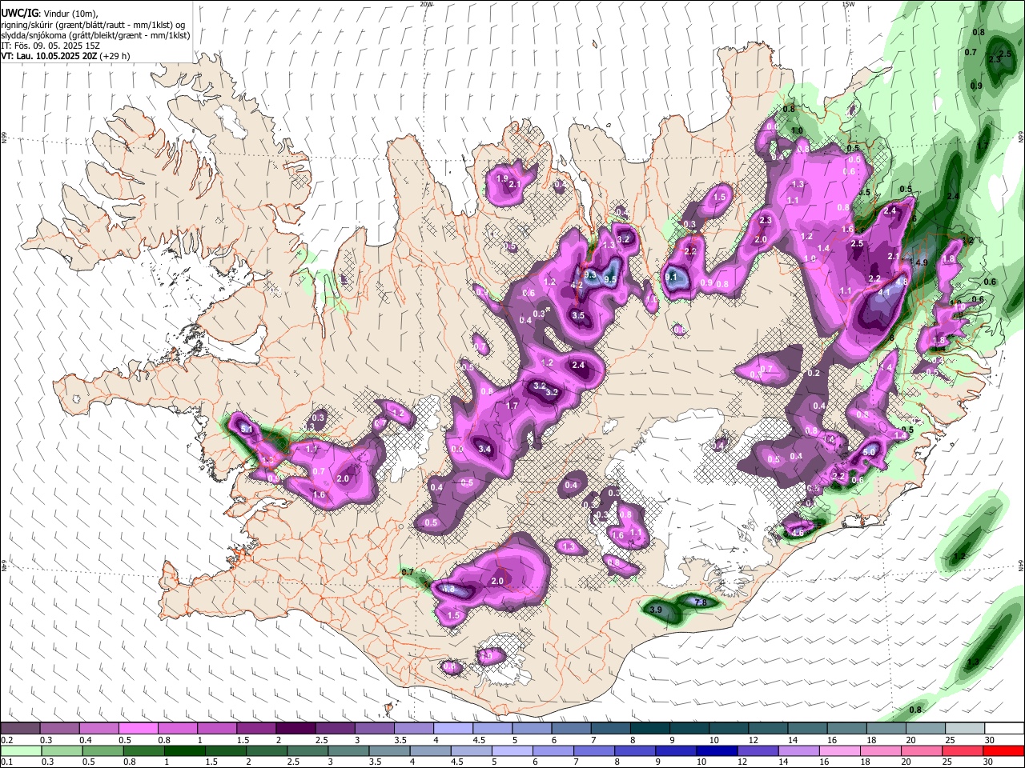Click the 25 swatch in the rain legend
Viewport: 1025px width, 768px height.
point(961,750)
